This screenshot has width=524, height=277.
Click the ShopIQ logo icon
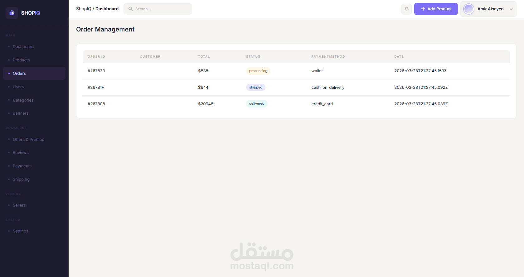(12, 13)
